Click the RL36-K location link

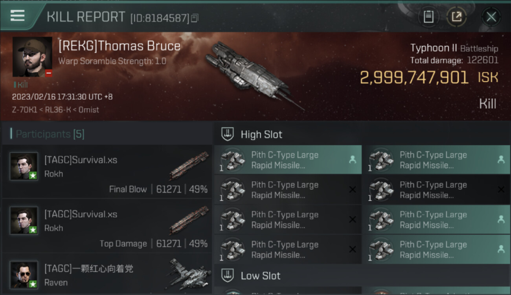(x=58, y=110)
